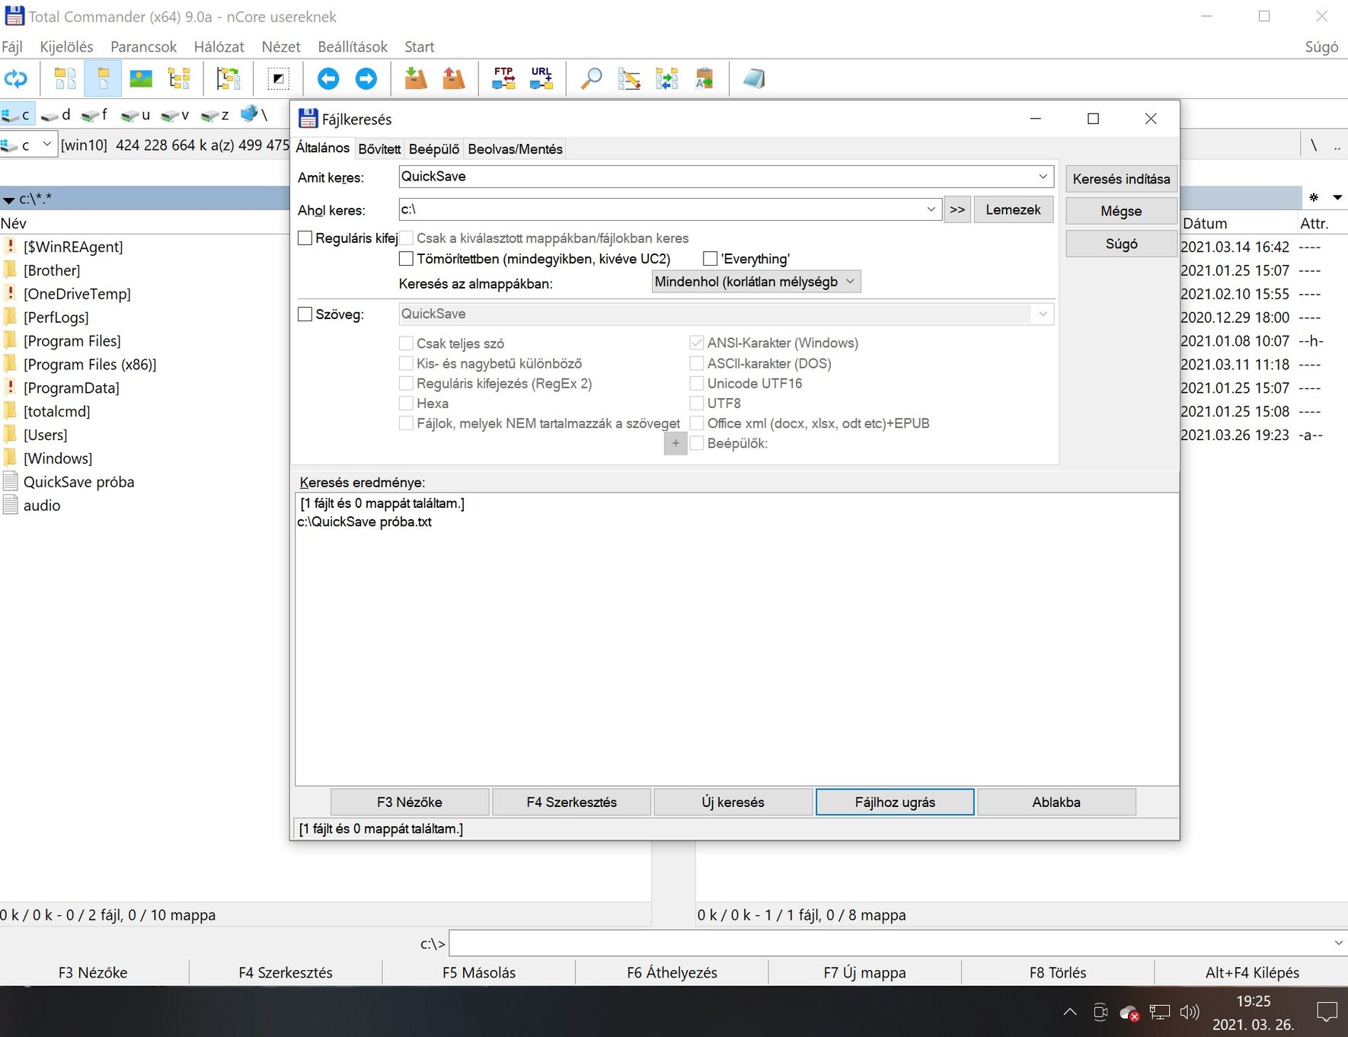Image resolution: width=1348 pixels, height=1037 pixels.
Task: Show thumbnail view via picture icon
Action: coord(141,78)
